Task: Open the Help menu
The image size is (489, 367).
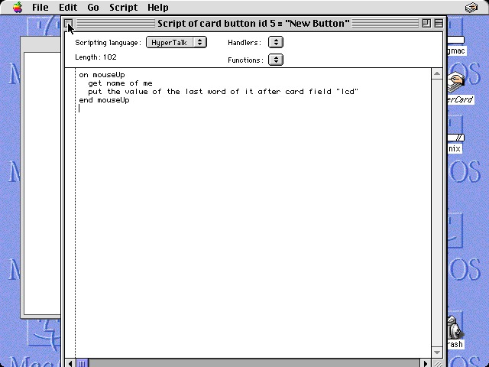Action: [x=158, y=7]
